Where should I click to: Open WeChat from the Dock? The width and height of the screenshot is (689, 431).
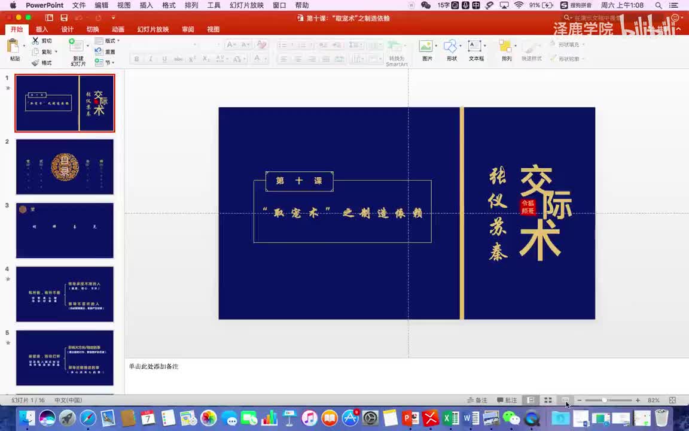[511, 418]
